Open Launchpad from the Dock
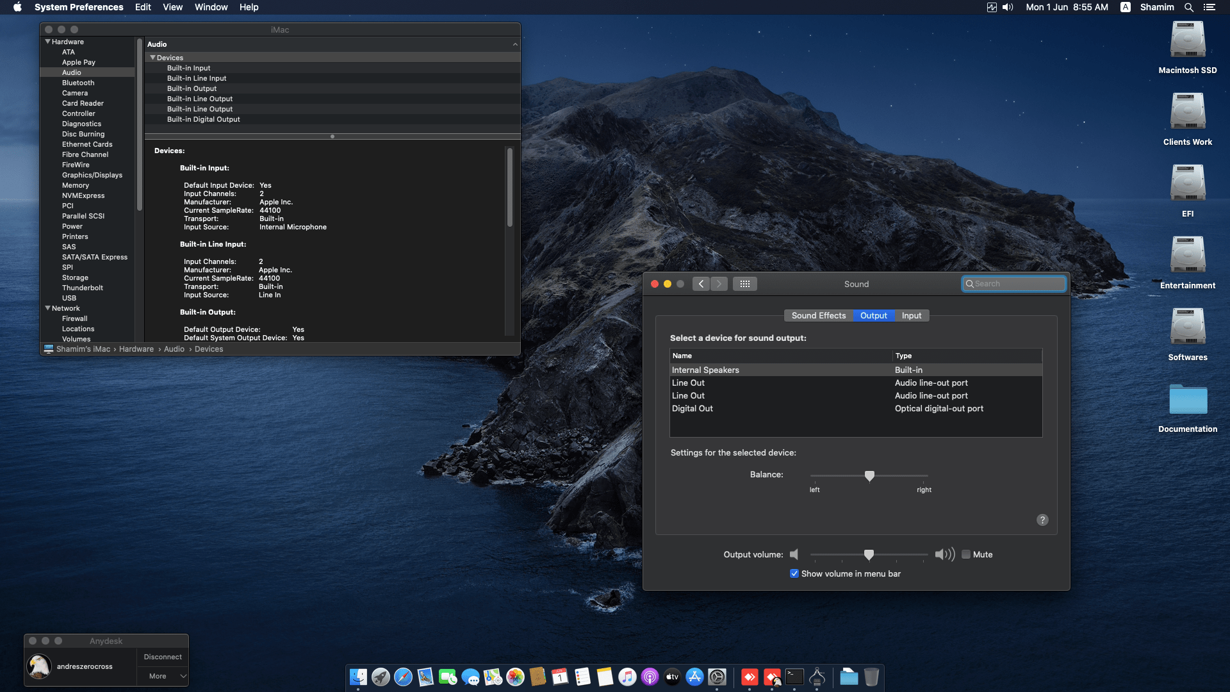The image size is (1230, 692). (x=381, y=677)
